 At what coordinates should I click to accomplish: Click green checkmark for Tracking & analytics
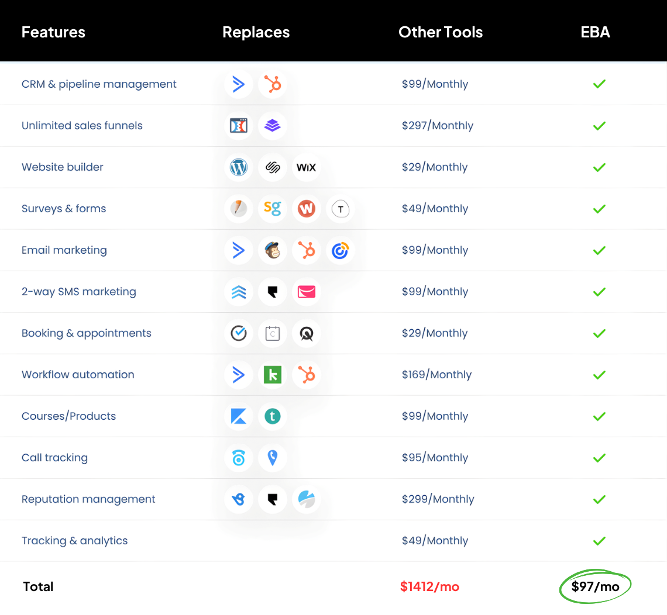pos(599,541)
